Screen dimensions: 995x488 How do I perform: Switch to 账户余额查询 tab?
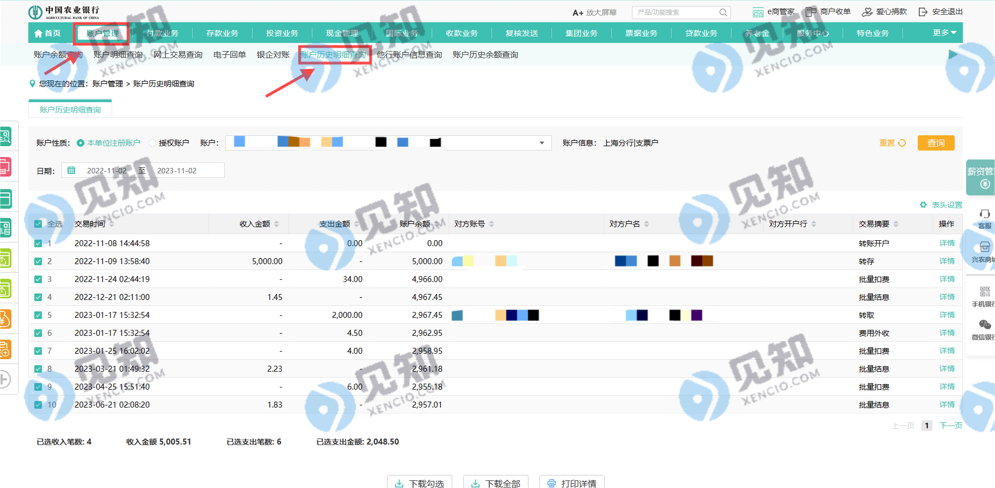pos(58,55)
